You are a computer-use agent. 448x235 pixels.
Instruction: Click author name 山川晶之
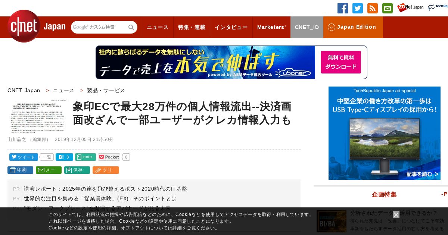[17, 140]
